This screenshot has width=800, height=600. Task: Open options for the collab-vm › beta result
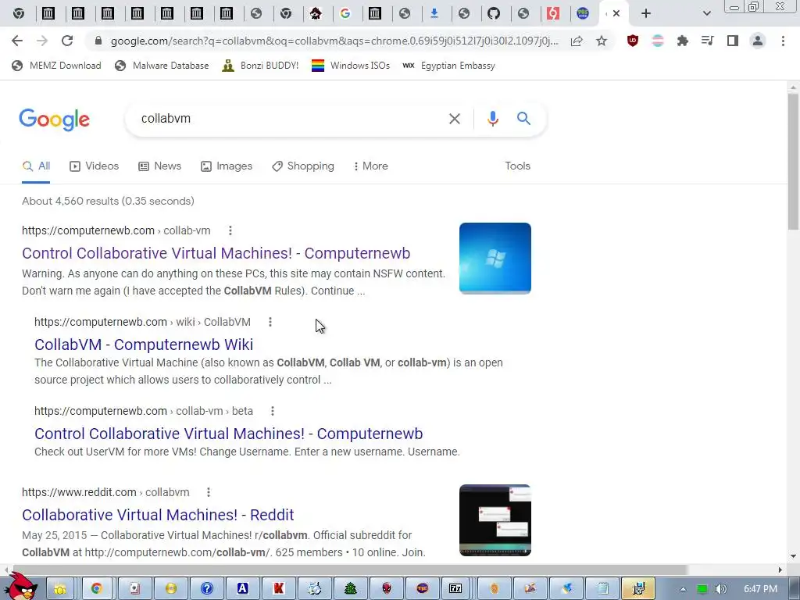(x=273, y=411)
